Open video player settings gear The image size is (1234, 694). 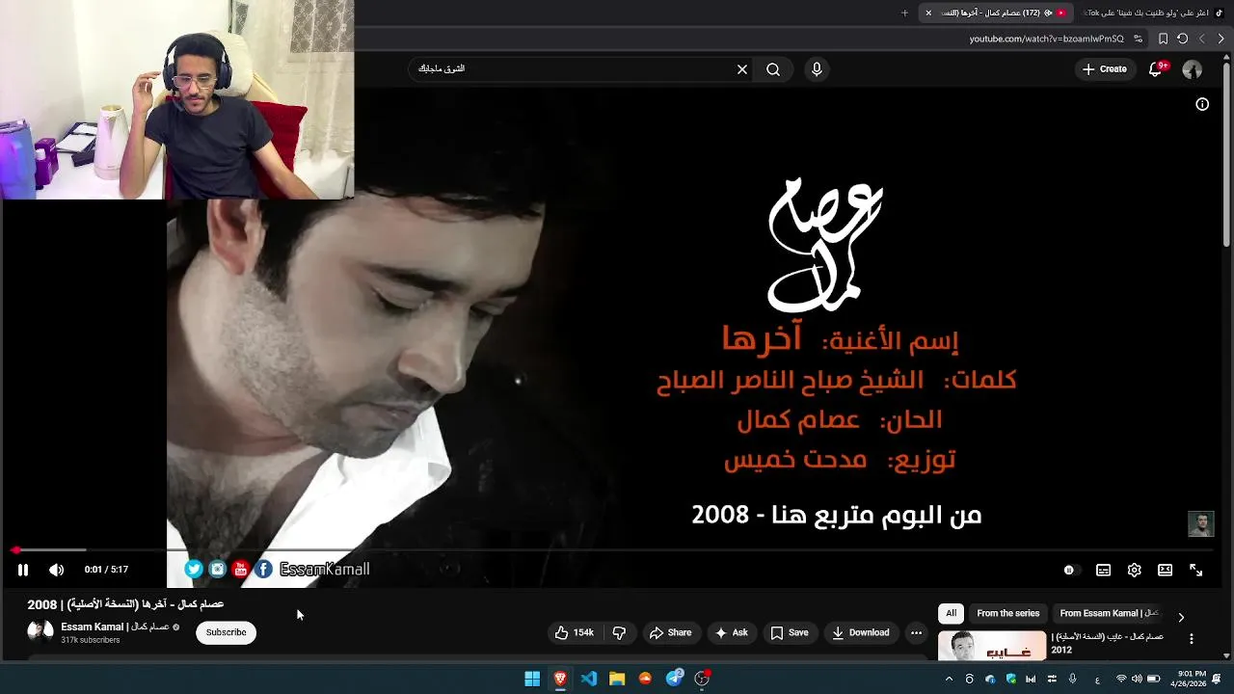[x=1134, y=570]
